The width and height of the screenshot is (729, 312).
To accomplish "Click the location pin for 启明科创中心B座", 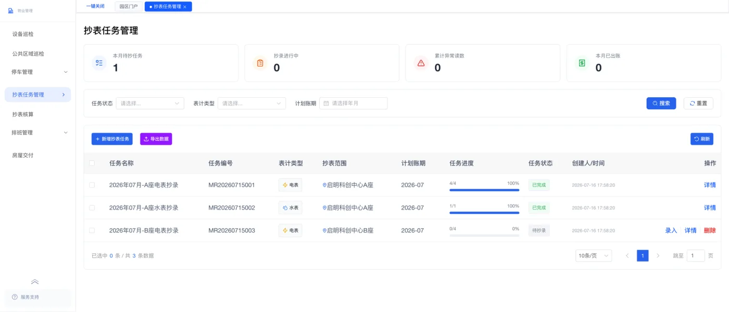I will pyautogui.click(x=324, y=230).
